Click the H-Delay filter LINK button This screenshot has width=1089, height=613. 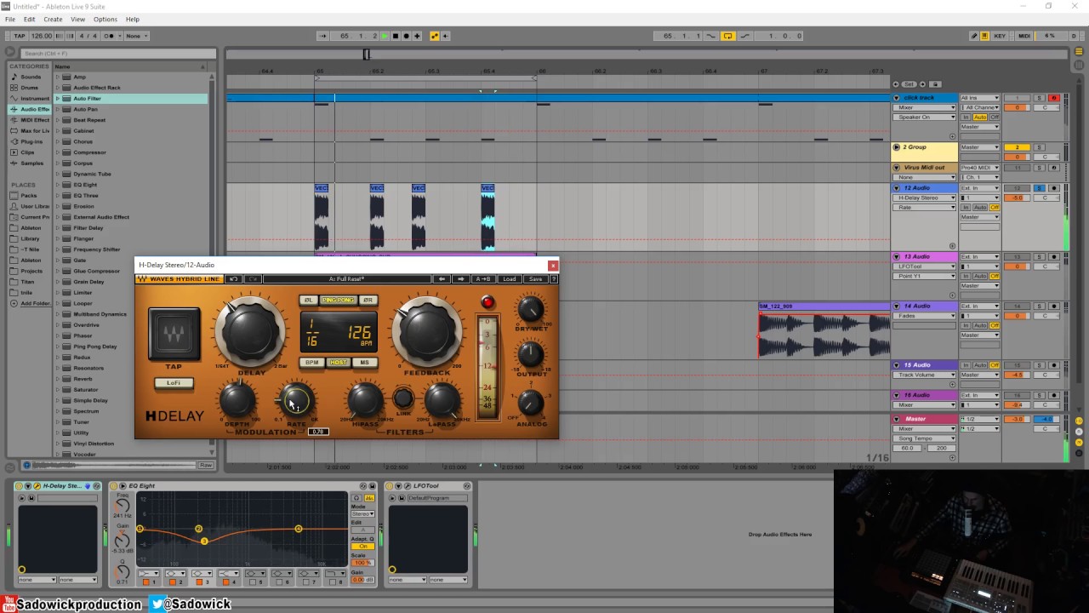(x=403, y=398)
